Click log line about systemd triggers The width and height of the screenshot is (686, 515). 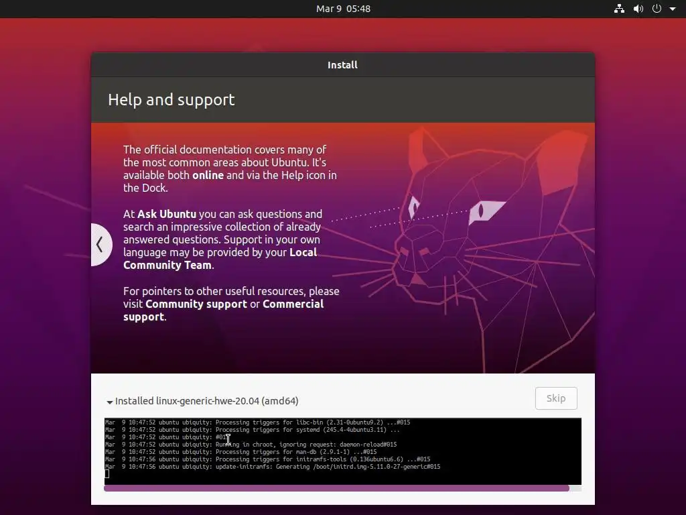[x=253, y=430]
